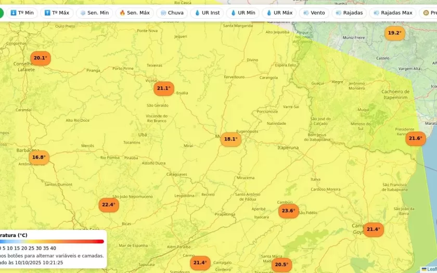Display the Rajadas gusts layer

(x=349, y=13)
